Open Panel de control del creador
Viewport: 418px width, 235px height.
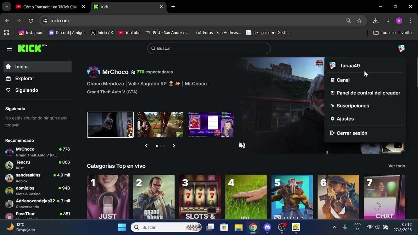click(365, 93)
